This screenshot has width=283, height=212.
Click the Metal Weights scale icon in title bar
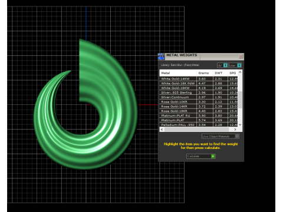tap(161, 57)
